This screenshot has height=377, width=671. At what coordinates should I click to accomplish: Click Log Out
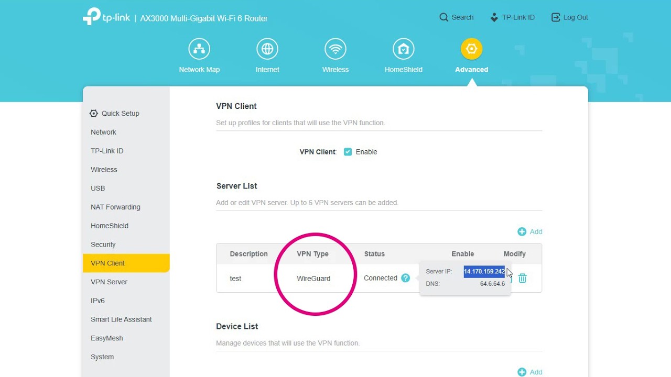point(570,17)
